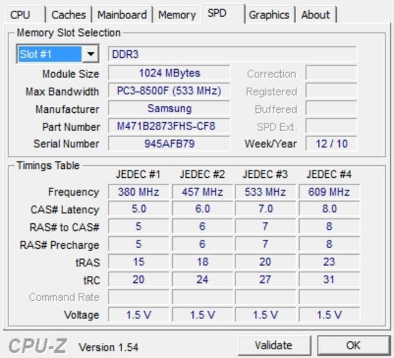This screenshot has width=394, height=358.
Task: Open the Graphics tab
Action: click(x=269, y=15)
